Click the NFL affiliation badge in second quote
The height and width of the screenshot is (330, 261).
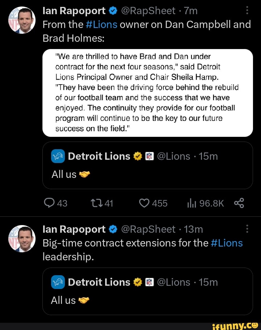coord(149,282)
